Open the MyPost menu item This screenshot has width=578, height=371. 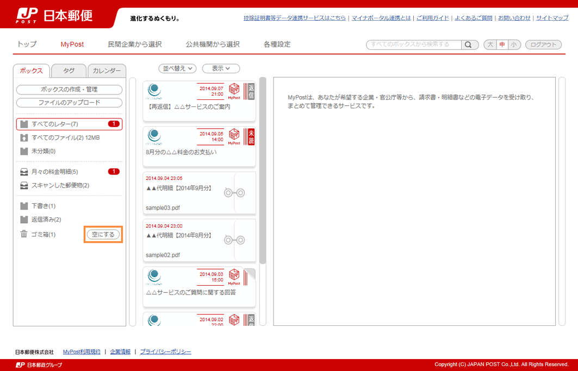pos(72,44)
